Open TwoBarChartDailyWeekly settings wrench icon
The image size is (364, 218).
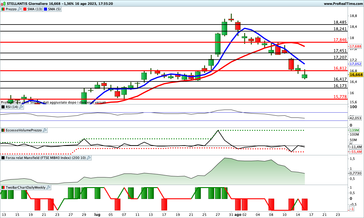pos(49,187)
